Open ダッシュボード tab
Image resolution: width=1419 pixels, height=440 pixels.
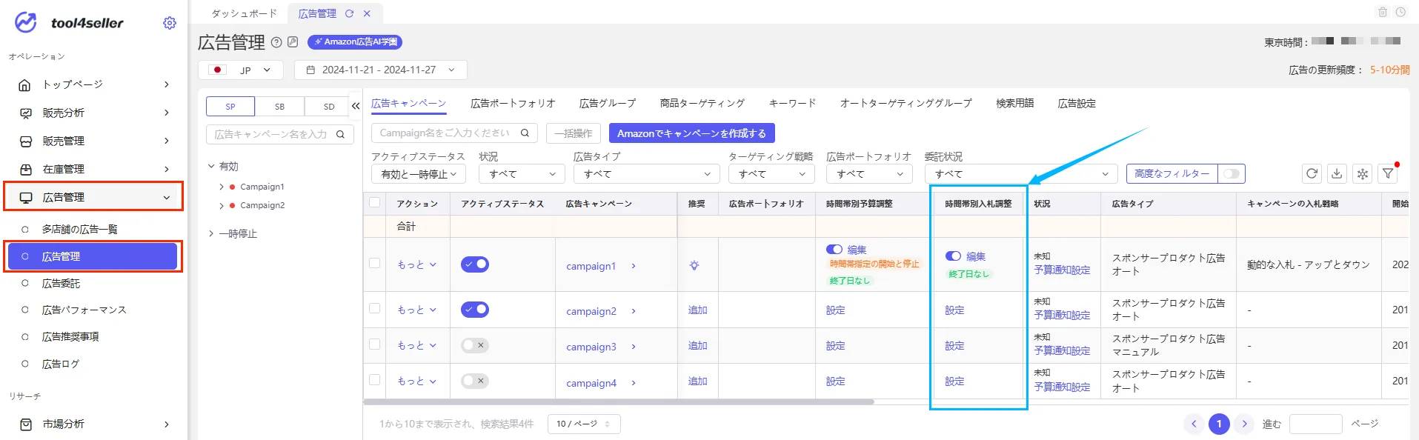click(244, 13)
